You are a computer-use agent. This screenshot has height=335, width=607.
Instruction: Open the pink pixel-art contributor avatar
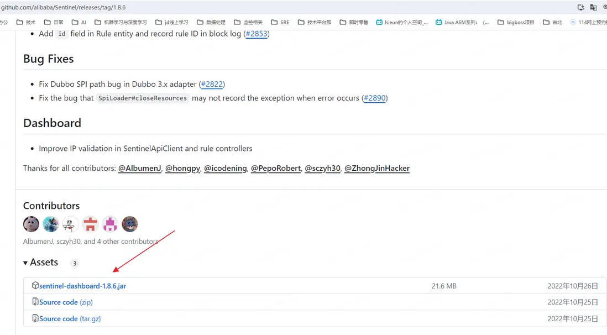click(x=110, y=224)
